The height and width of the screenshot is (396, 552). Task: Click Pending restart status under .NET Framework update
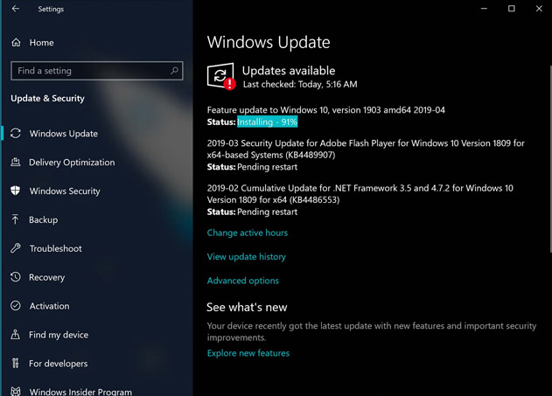pos(267,212)
